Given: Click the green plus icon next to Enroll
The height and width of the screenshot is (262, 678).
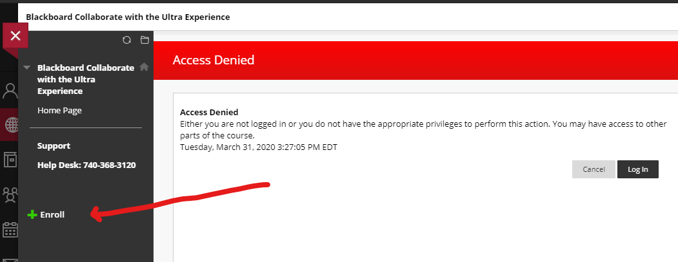Looking at the screenshot, I should 32,214.
